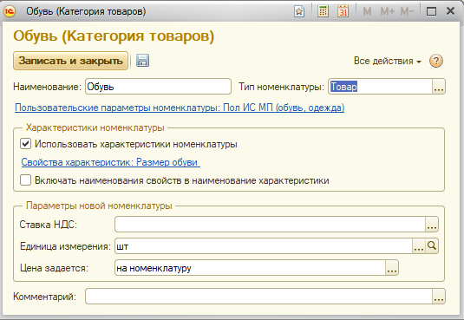Click the 1C logo in title bar

click(x=10, y=11)
